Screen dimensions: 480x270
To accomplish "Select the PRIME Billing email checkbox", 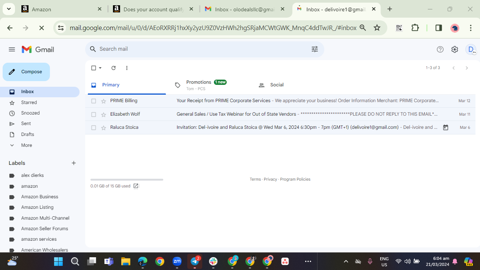I will point(93,101).
